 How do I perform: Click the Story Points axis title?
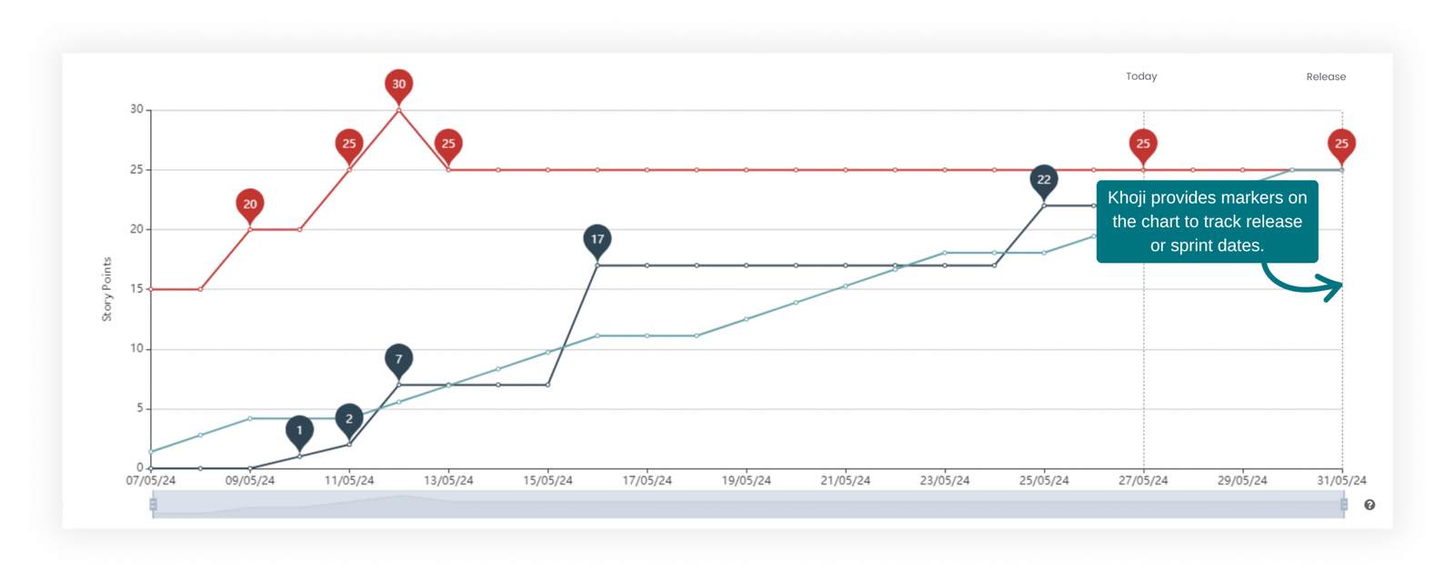(107, 289)
